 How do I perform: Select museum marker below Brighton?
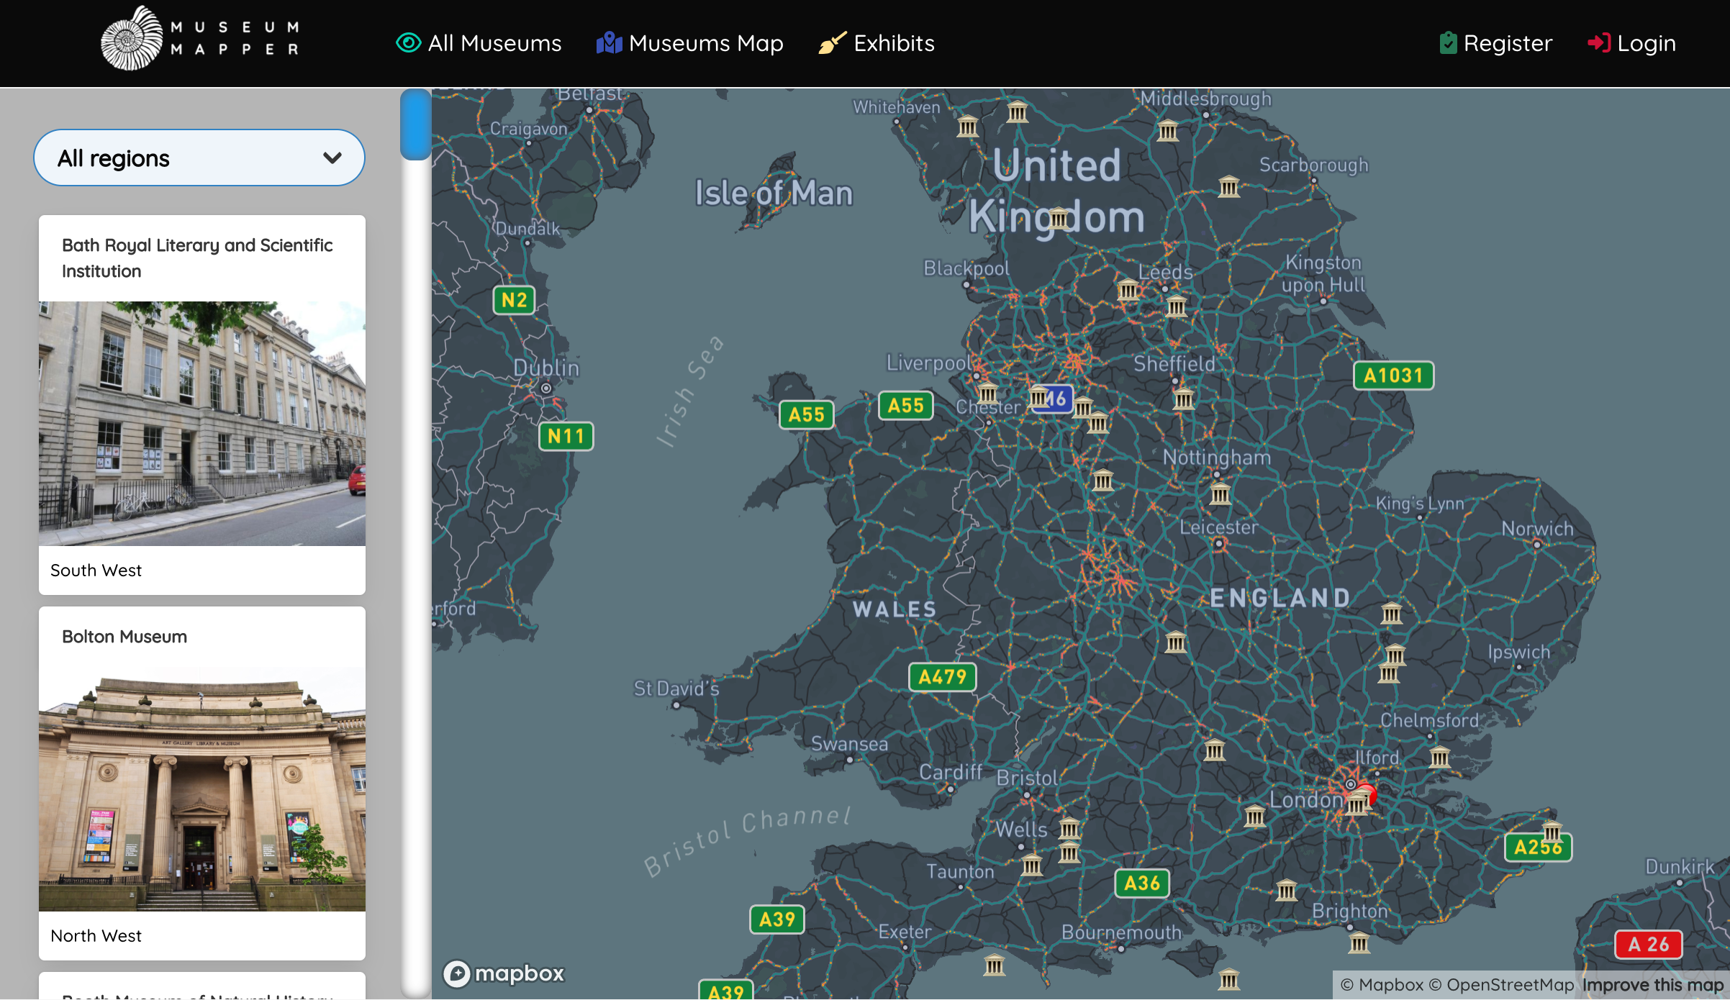(x=1359, y=942)
